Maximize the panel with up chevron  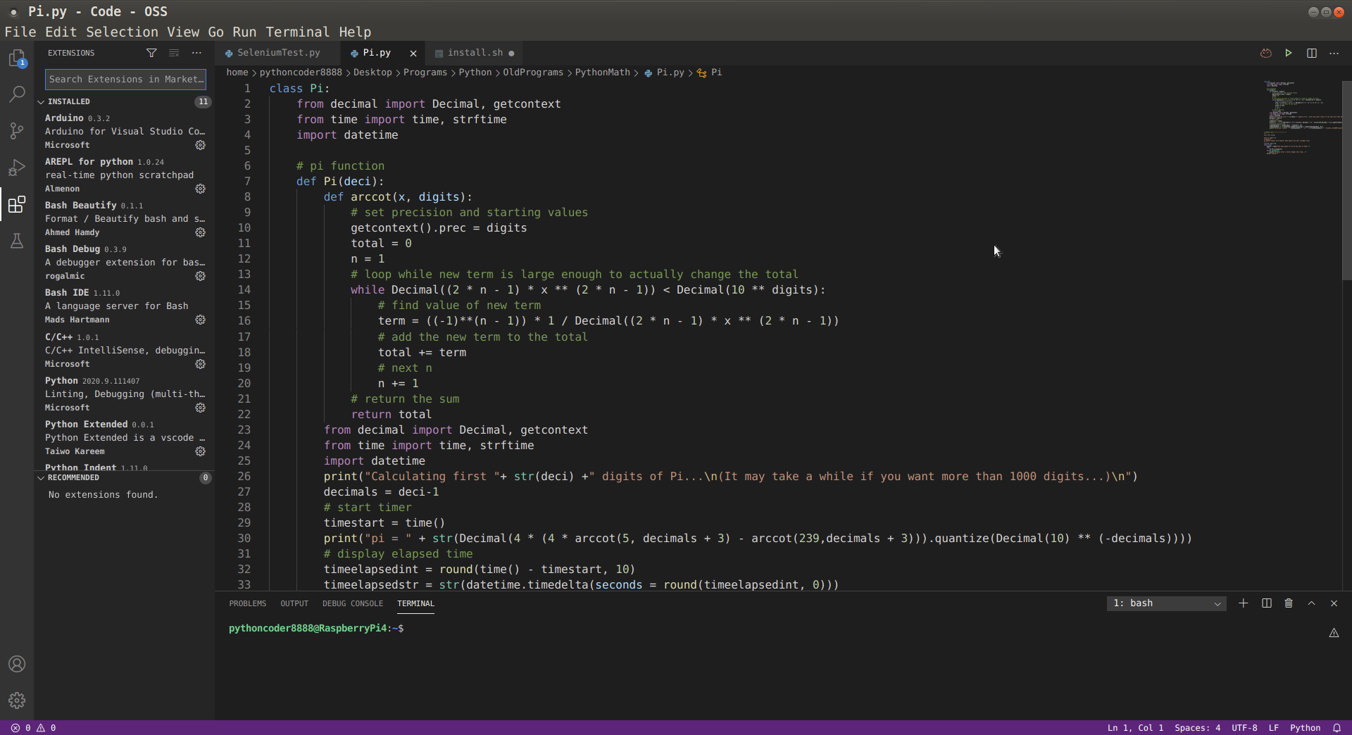(1311, 603)
